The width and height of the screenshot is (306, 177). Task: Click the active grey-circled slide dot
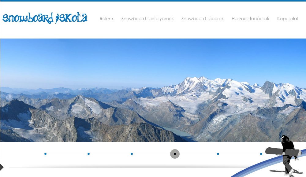coord(175,154)
